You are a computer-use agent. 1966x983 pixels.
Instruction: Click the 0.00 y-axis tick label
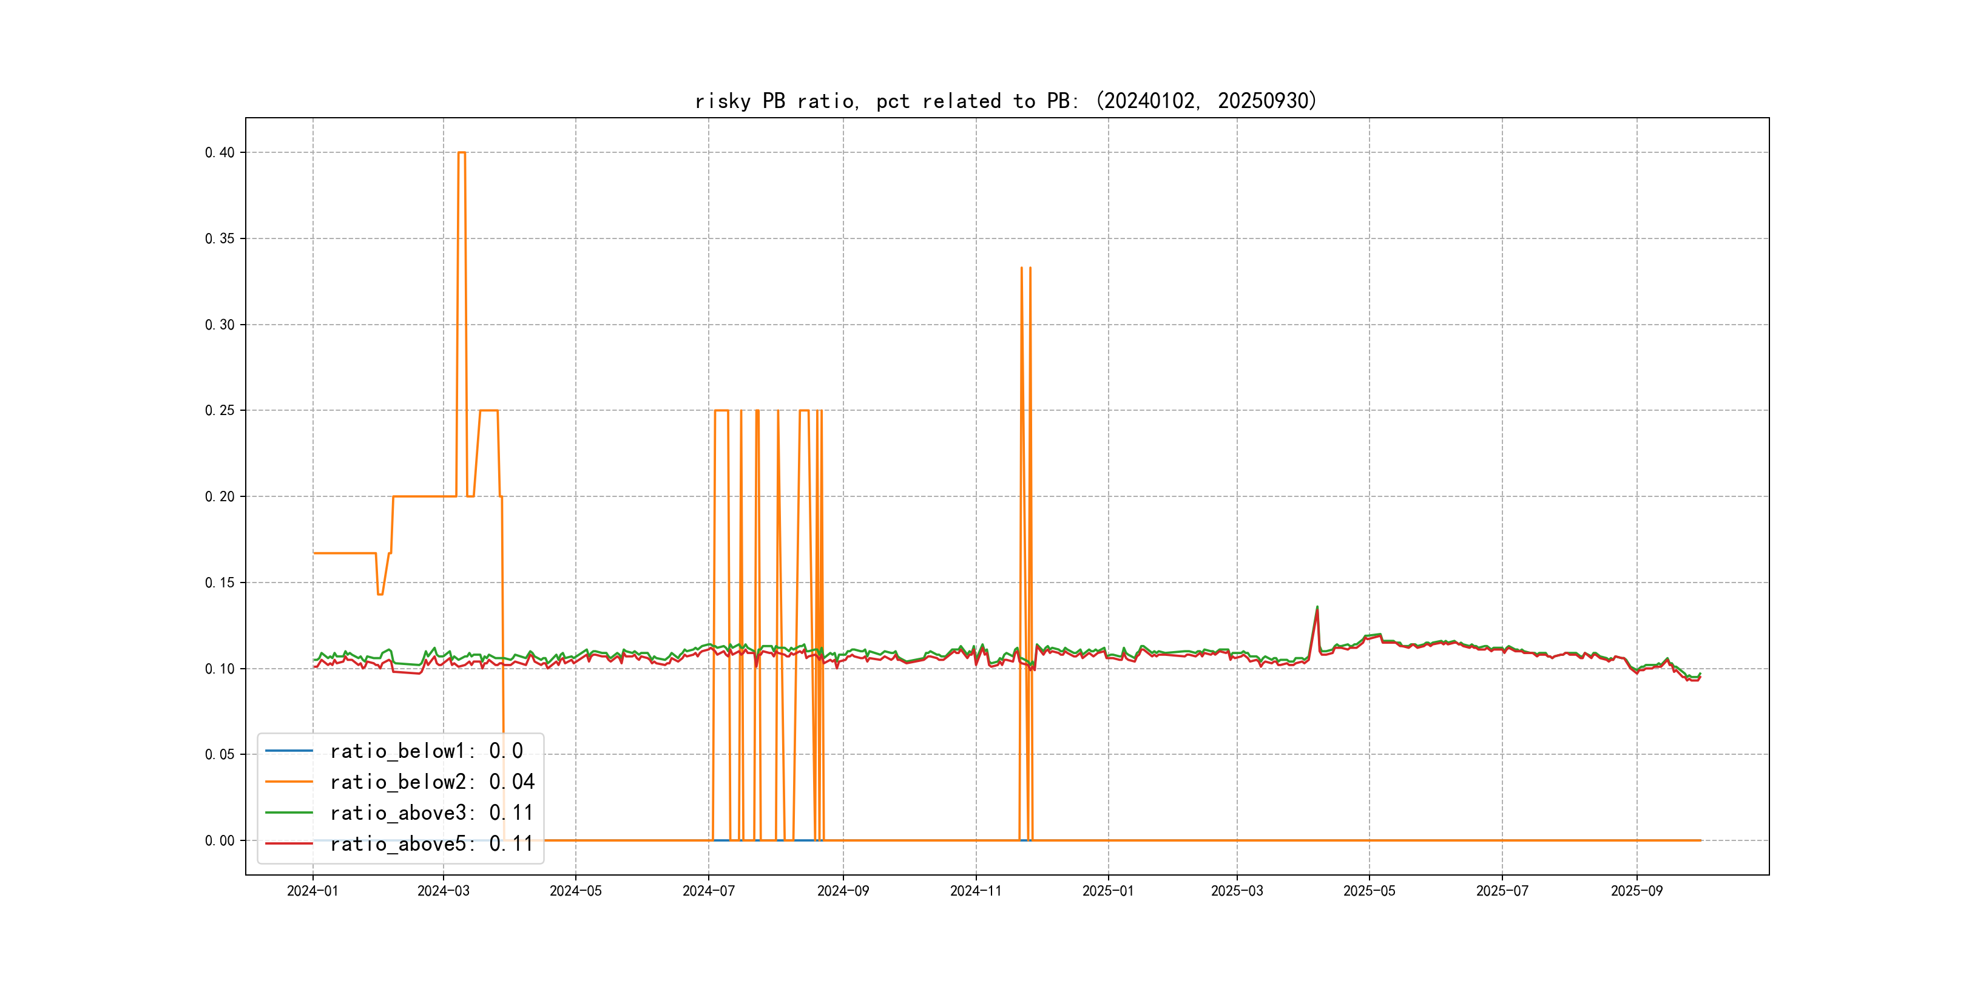click(220, 840)
